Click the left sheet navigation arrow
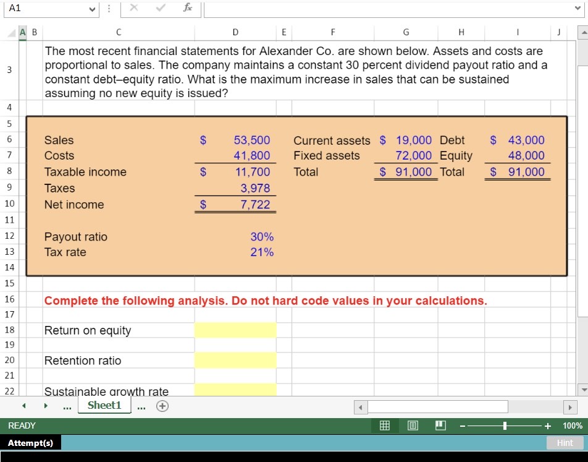Image resolution: width=588 pixels, height=462 pixels. pyautogui.click(x=23, y=406)
